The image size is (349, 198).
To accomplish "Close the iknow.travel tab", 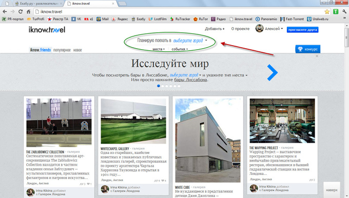I will 113,4.
